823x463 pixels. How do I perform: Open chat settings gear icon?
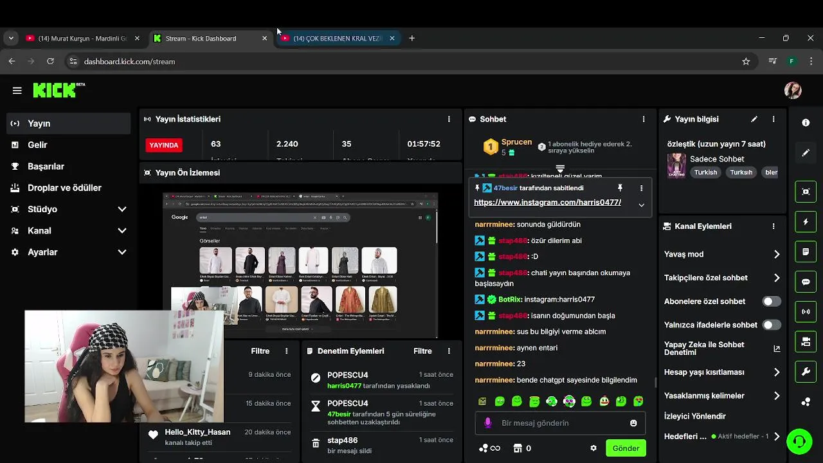click(x=593, y=448)
